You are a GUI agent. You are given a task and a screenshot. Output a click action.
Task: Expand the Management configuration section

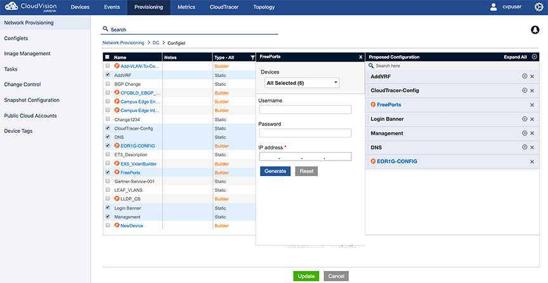coord(525,133)
